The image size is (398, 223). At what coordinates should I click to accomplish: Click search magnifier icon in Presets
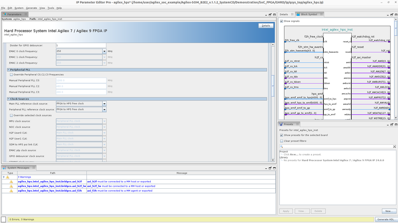(281, 146)
